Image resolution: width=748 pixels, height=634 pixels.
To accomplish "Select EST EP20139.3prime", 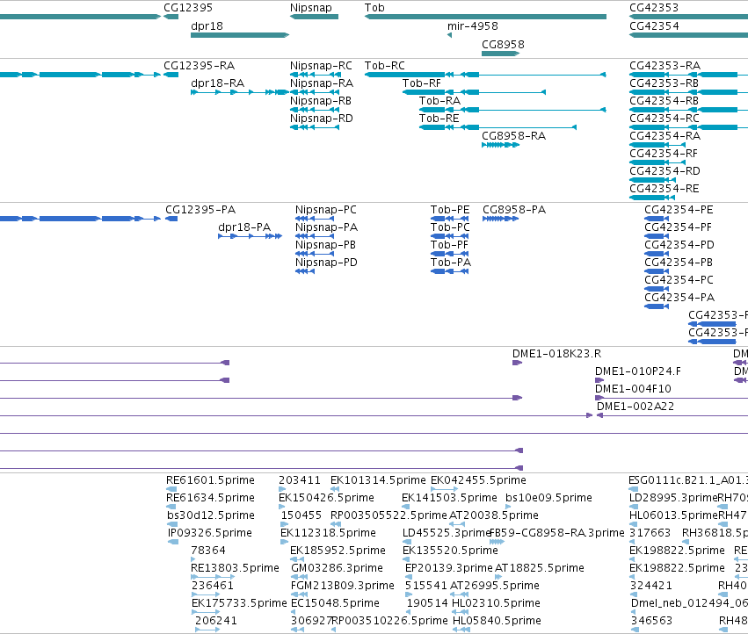I will [x=409, y=577].
